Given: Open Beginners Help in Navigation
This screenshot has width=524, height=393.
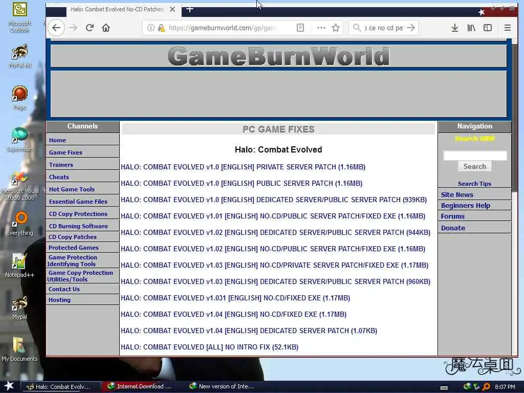Looking at the screenshot, I should click(x=465, y=206).
